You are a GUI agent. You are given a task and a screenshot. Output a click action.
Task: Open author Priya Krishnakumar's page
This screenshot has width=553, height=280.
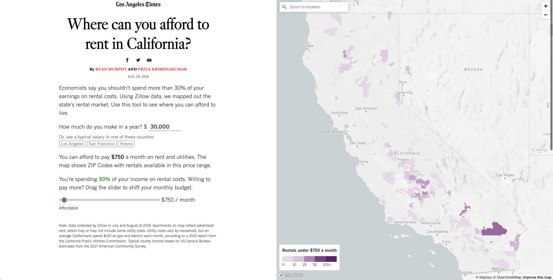tap(162, 69)
